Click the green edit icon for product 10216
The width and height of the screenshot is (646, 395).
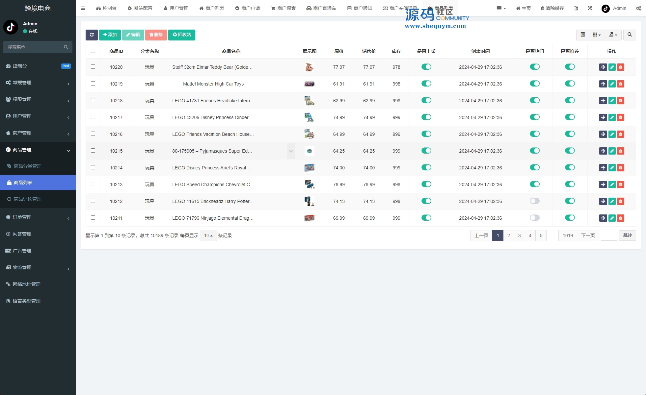[612, 134]
